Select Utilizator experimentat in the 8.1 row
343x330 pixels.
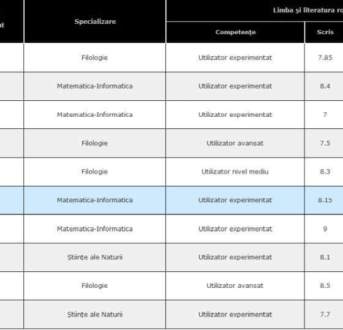coord(235,257)
